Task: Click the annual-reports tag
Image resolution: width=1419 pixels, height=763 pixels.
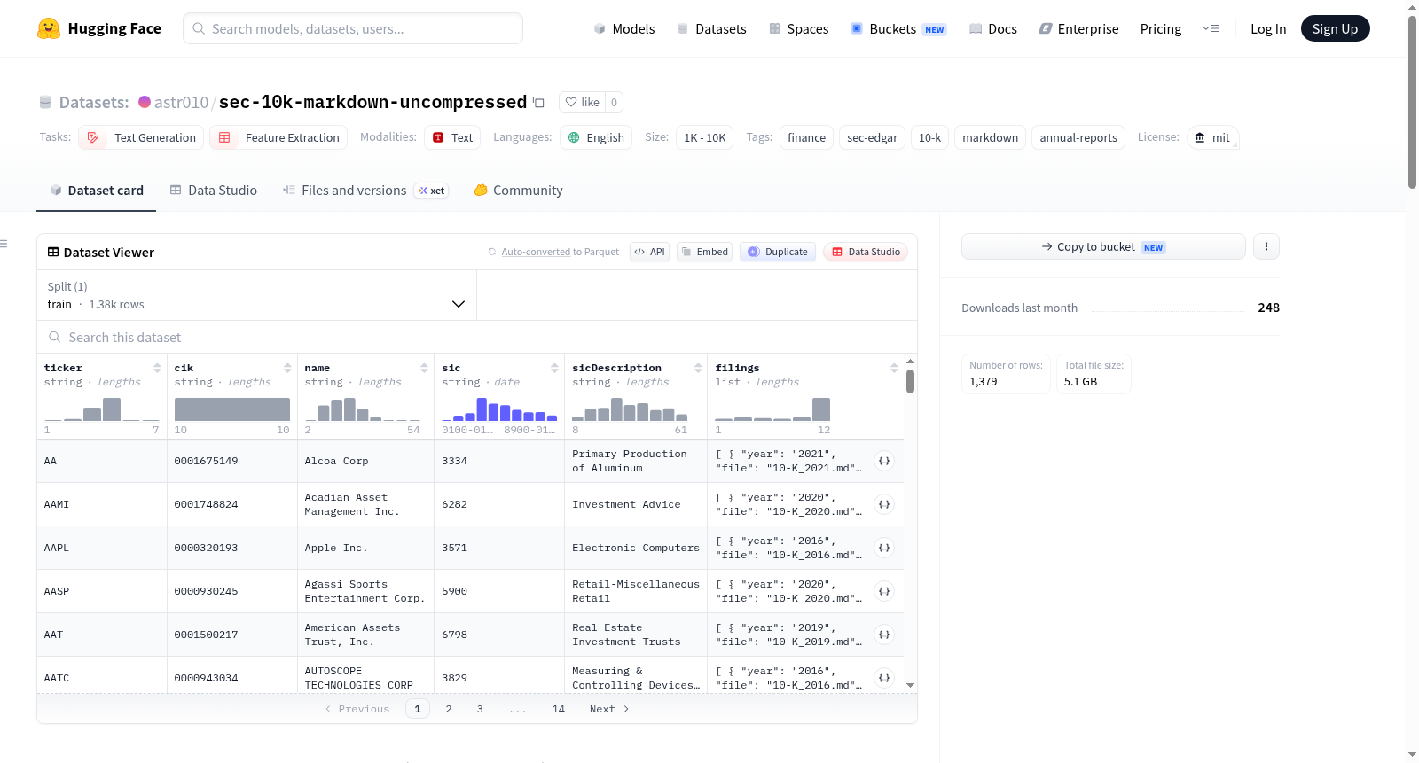Action: point(1078,137)
